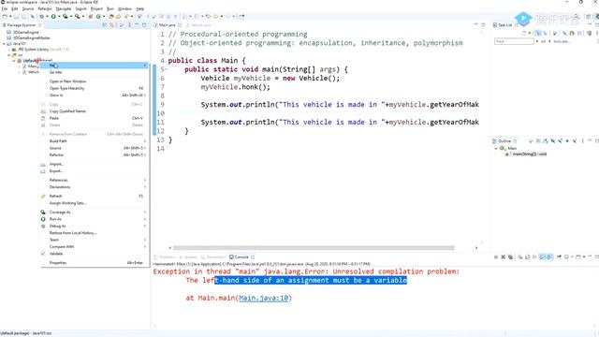Click the green Run toolbar icon
The image size is (599, 337).
pyautogui.click(x=53, y=17)
